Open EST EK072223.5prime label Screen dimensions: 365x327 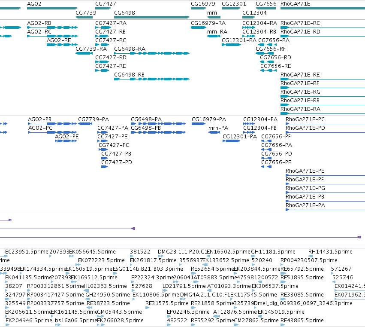tap(102, 260)
